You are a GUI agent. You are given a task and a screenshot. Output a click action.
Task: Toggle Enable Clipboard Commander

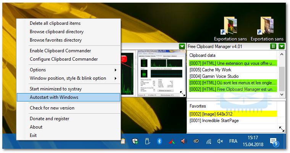69,51
